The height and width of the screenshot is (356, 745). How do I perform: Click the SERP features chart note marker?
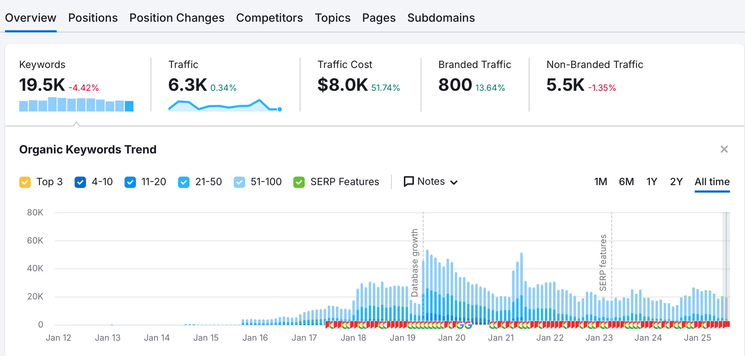point(603,263)
